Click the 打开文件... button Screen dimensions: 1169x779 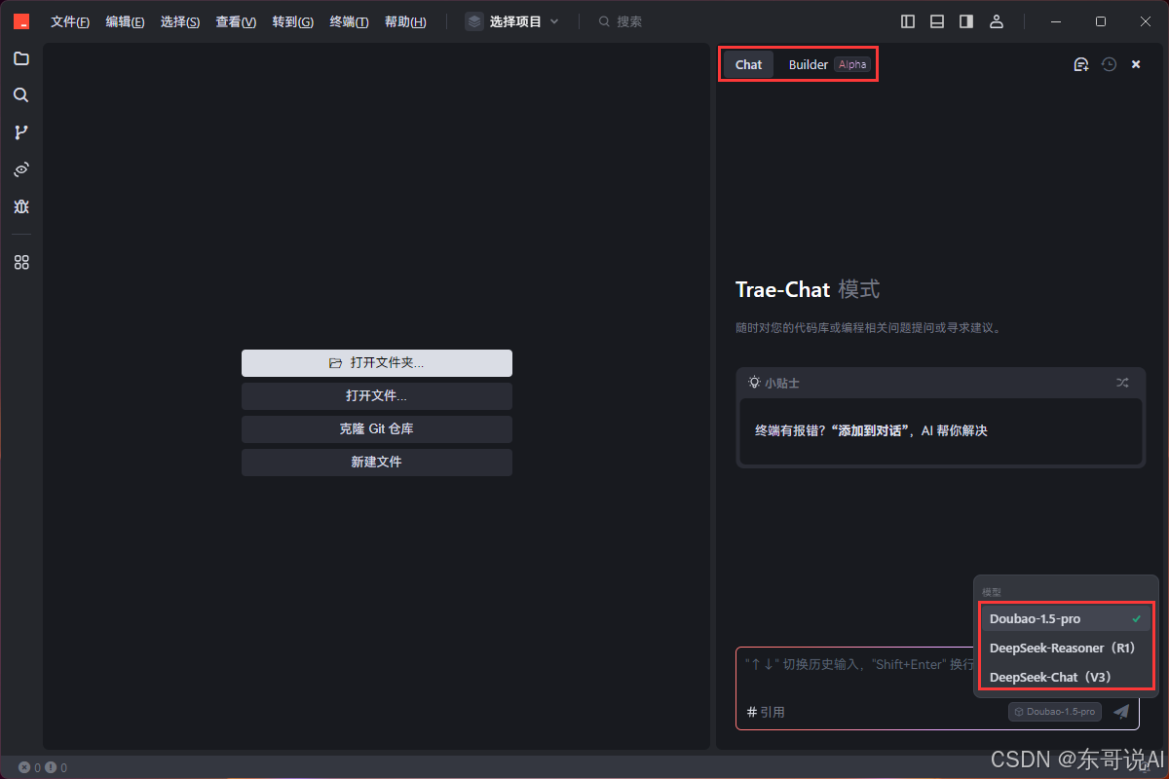click(x=377, y=396)
